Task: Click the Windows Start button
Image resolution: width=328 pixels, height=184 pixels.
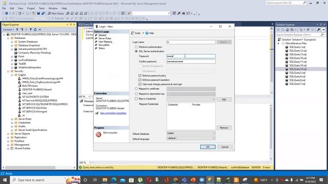Action: (5, 180)
